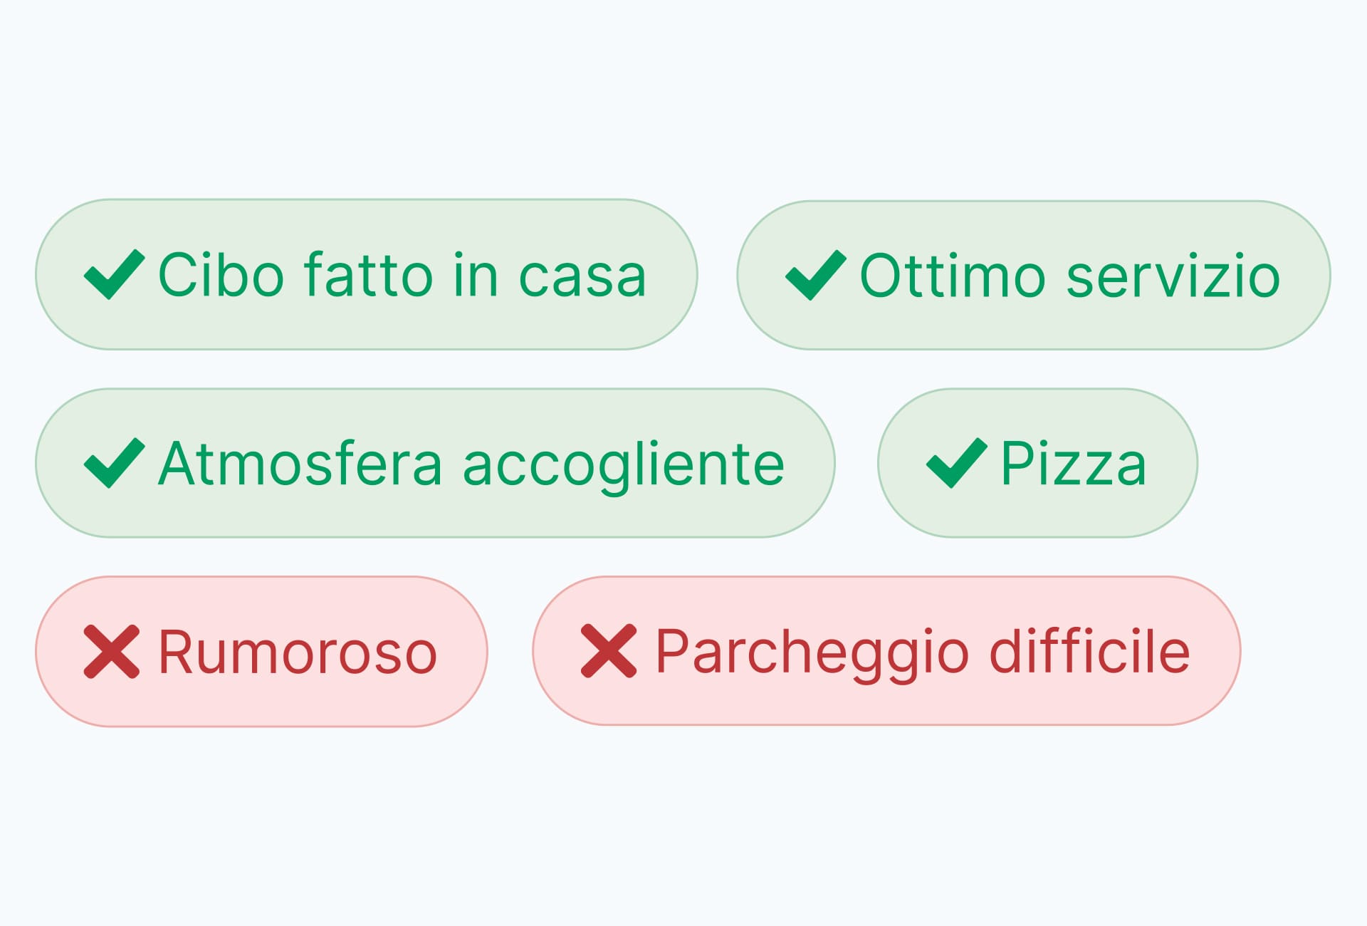Click the word "accogliente" in the green tag
This screenshot has width=1367, height=926.
click(624, 464)
